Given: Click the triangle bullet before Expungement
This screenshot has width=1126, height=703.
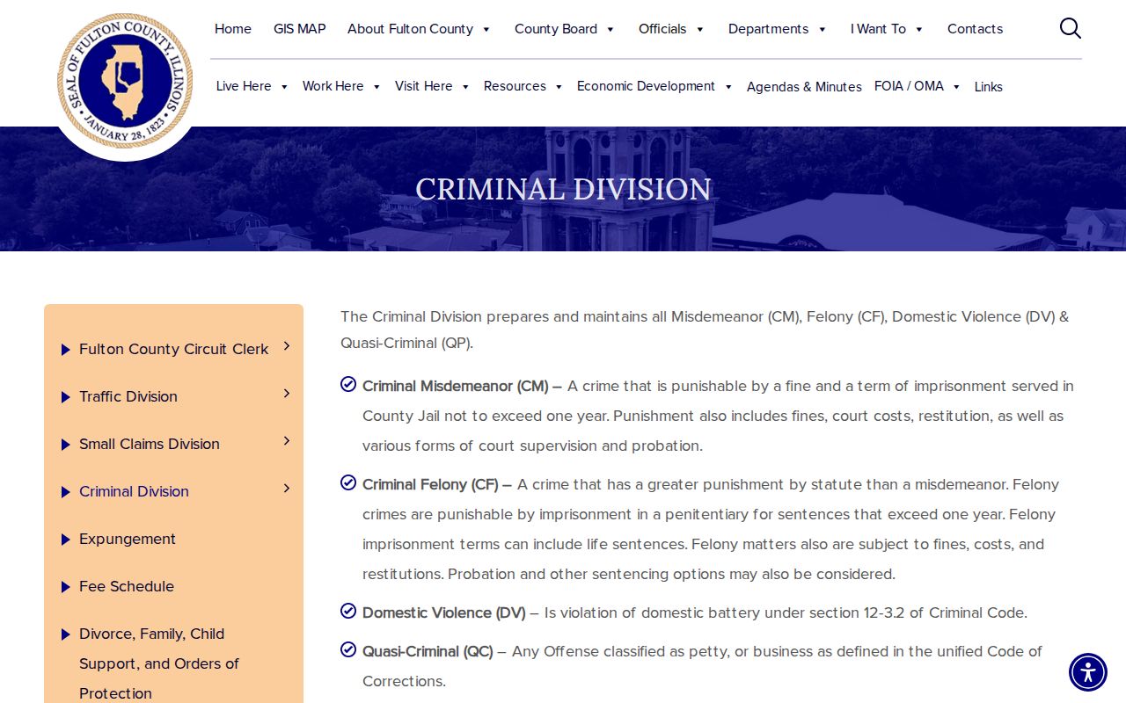Looking at the screenshot, I should (x=66, y=540).
